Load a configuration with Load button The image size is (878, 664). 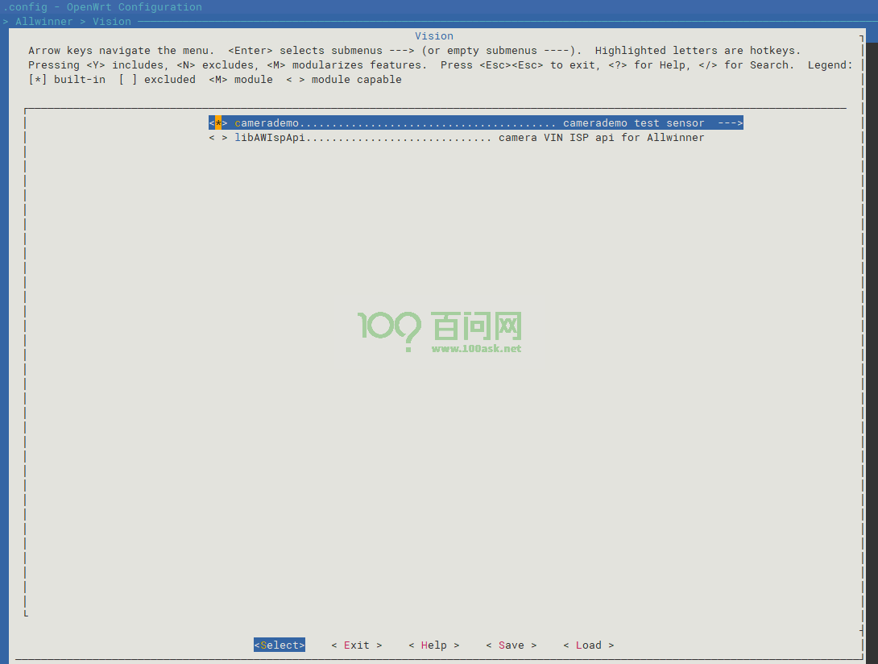pos(588,645)
